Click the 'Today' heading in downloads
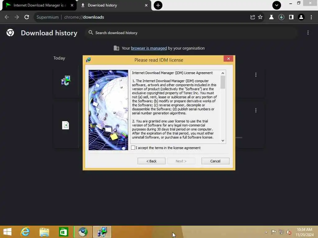This screenshot has height=238, width=318. pyautogui.click(x=59, y=58)
